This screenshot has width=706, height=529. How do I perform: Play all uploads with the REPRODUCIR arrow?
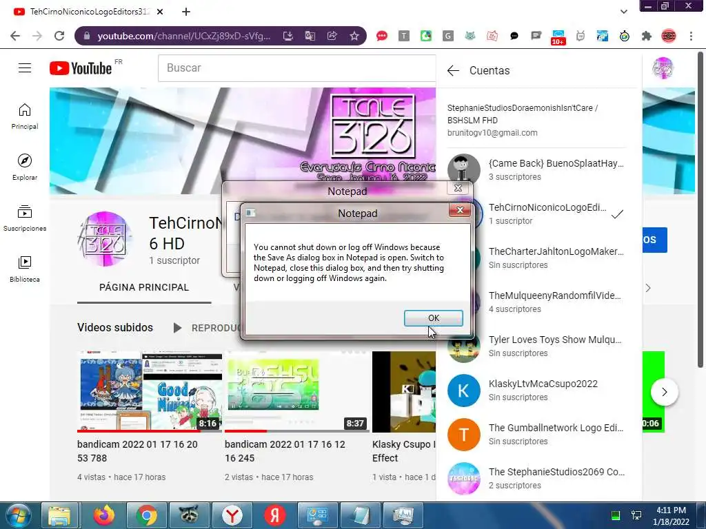click(x=177, y=328)
